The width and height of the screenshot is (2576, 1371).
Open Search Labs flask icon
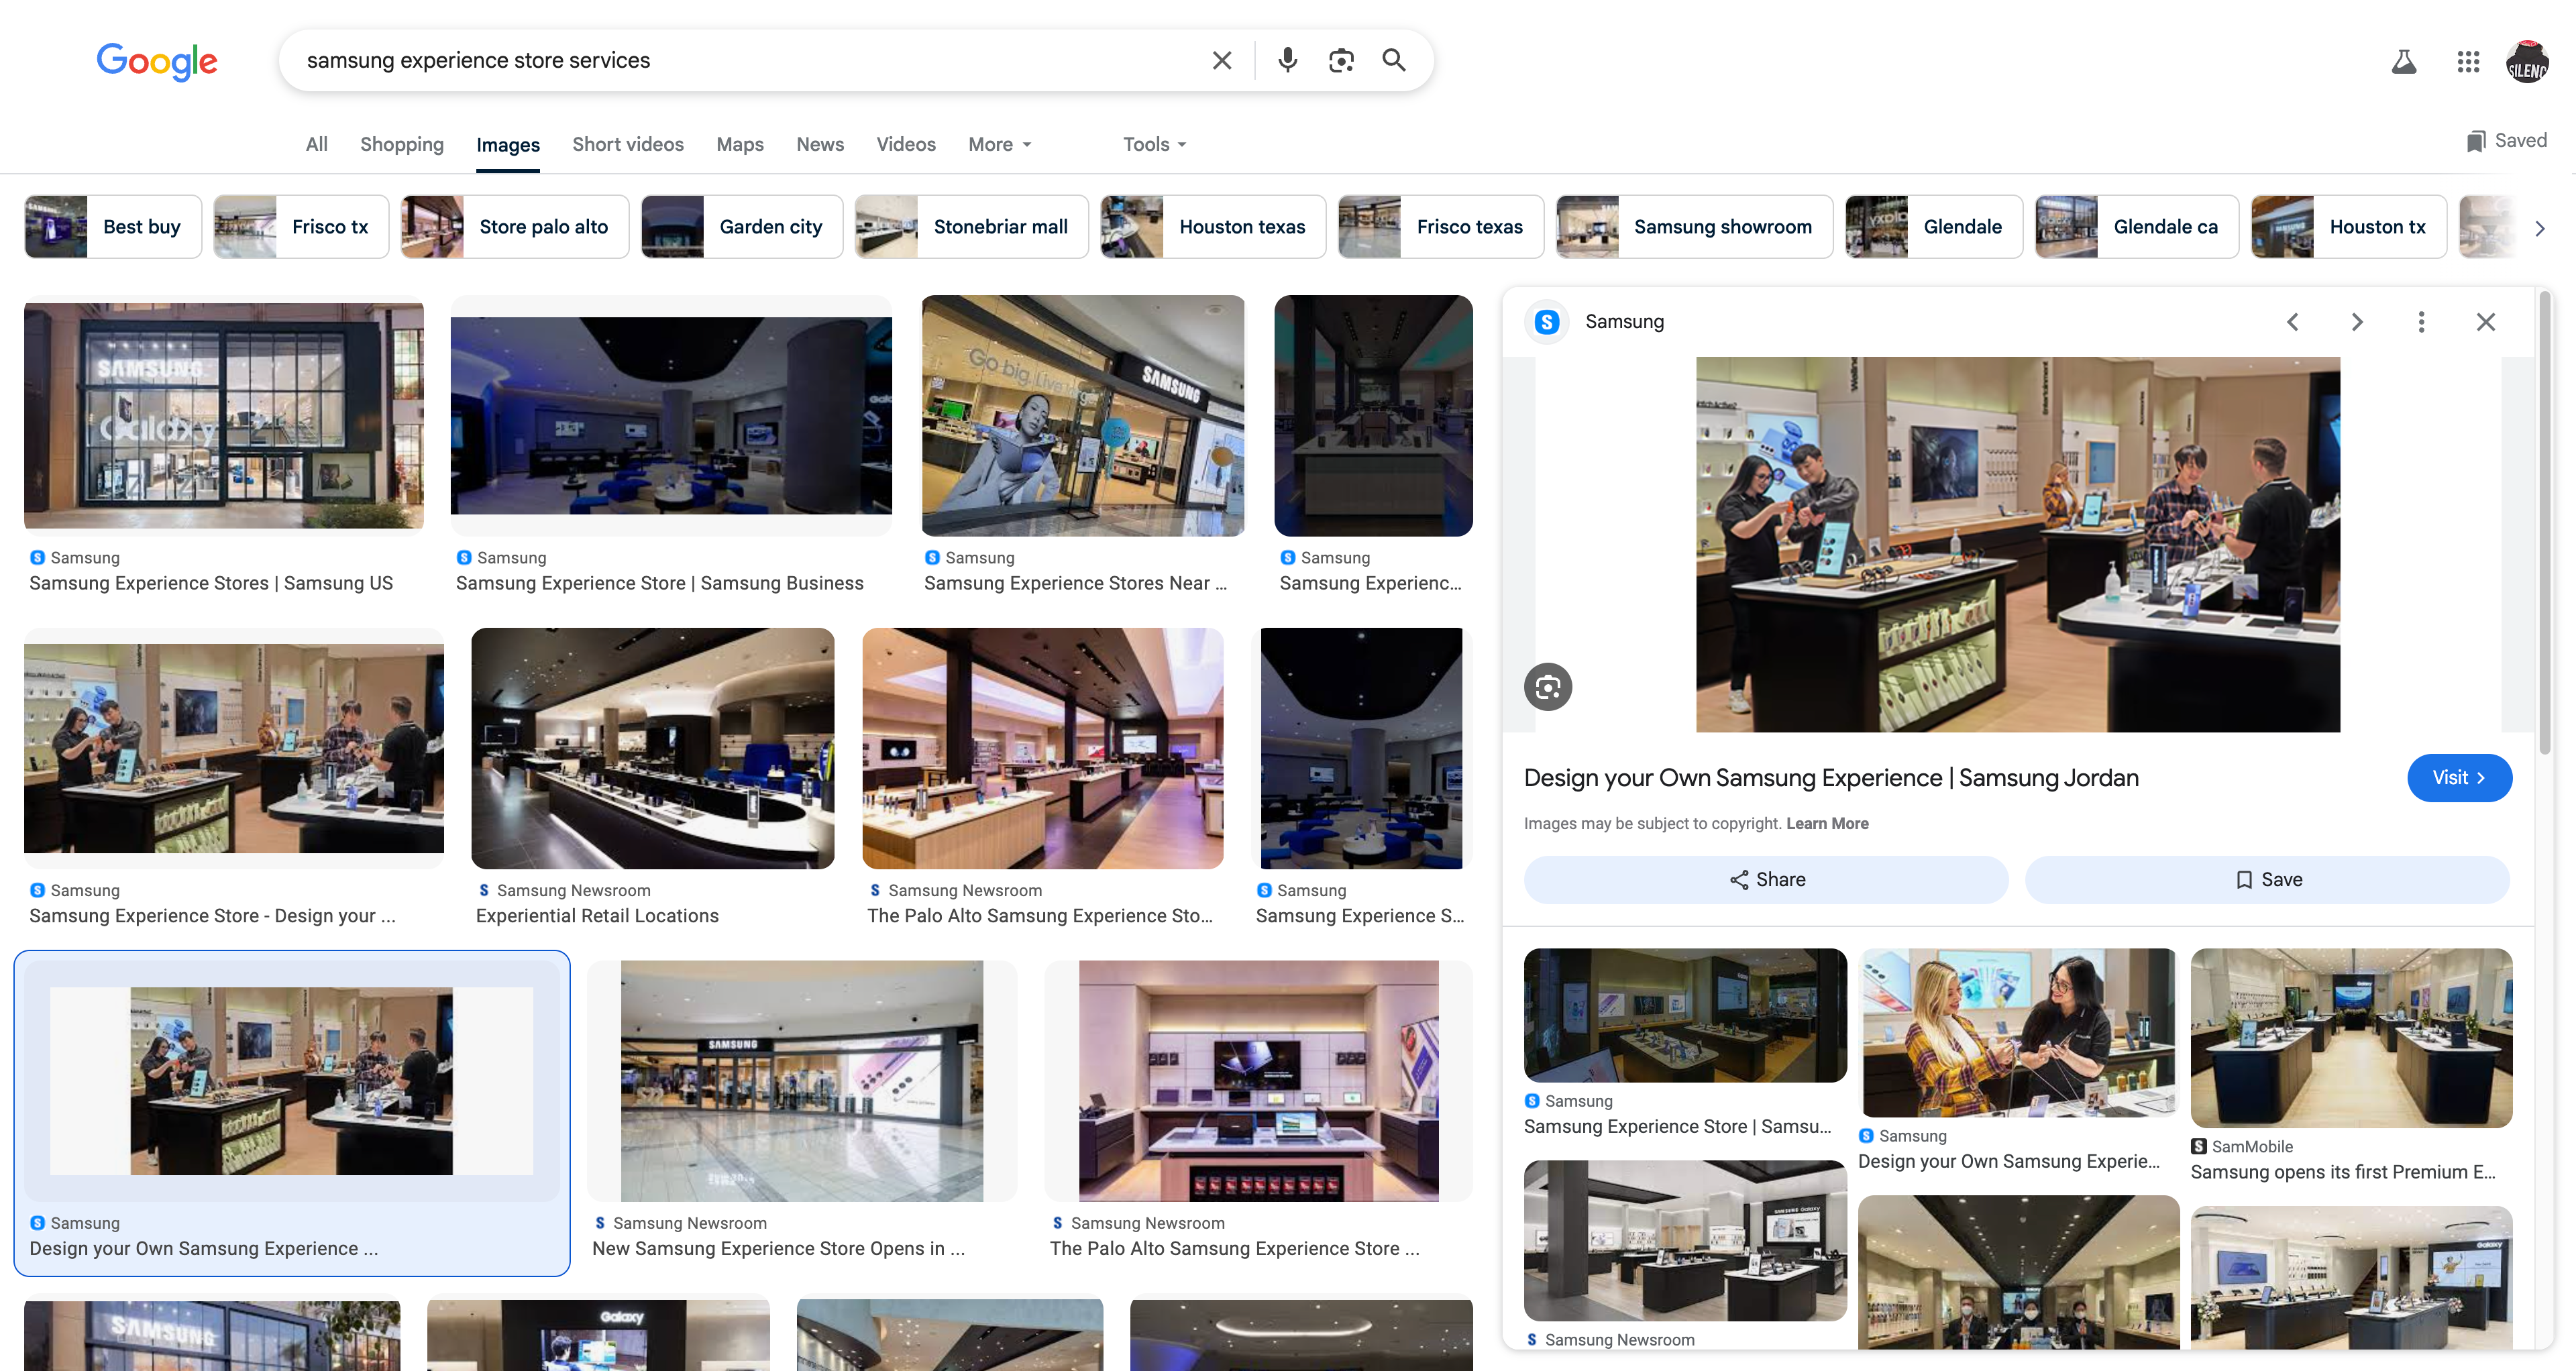click(2404, 62)
